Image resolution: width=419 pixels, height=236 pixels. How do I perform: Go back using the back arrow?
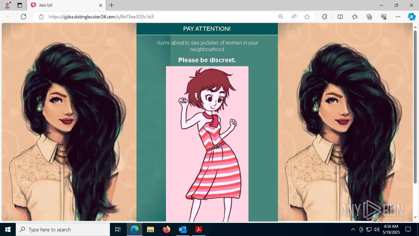pyautogui.click(x=9, y=17)
